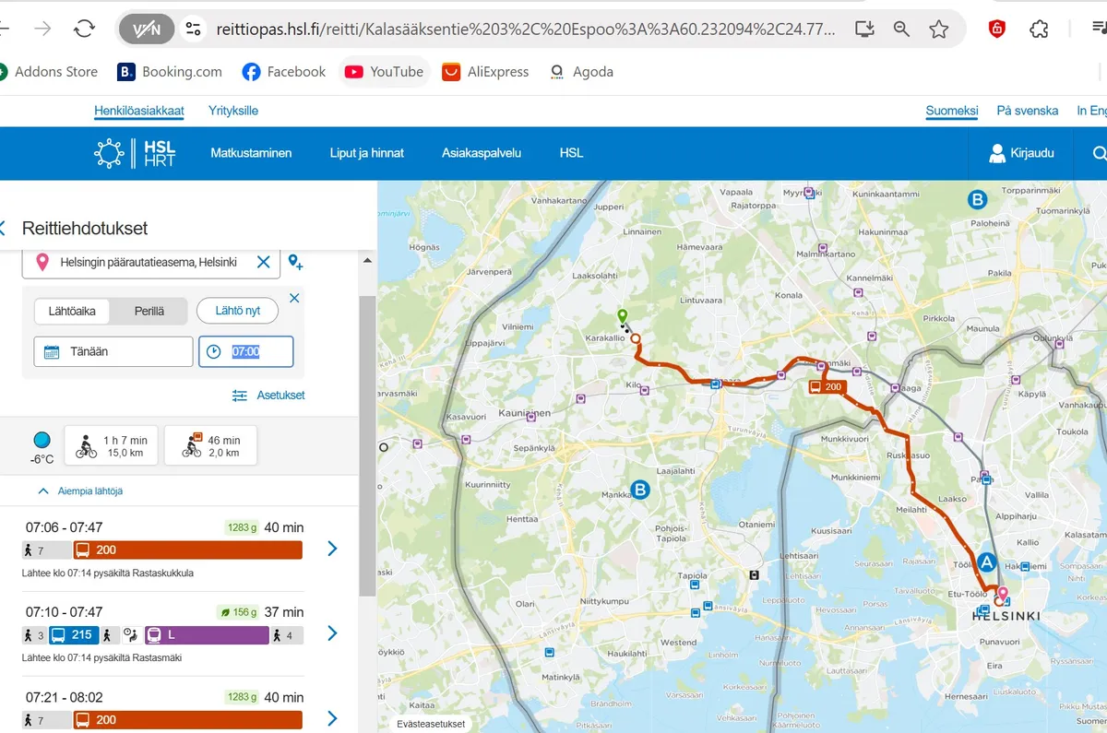The height and width of the screenshot is (733, 1107).
Task: Click Lähtö nyt button
Action: coord(238,311)
